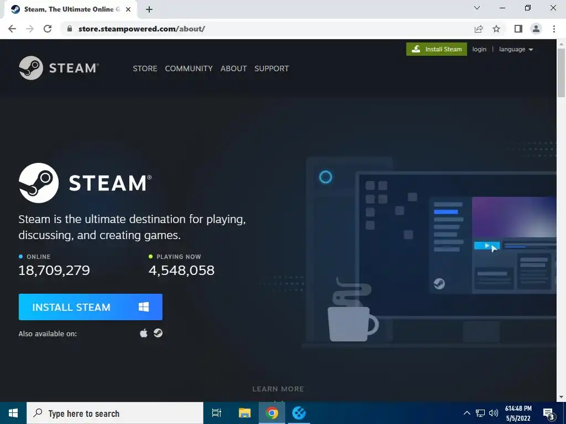Click the Windows taskbar search box
The width and height of the screenshot is (566, 424).
[115, 413]
